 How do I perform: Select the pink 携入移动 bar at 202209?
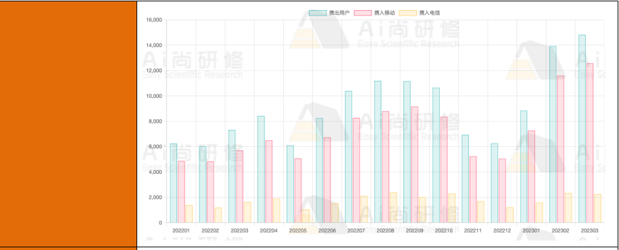pos(414,165)
